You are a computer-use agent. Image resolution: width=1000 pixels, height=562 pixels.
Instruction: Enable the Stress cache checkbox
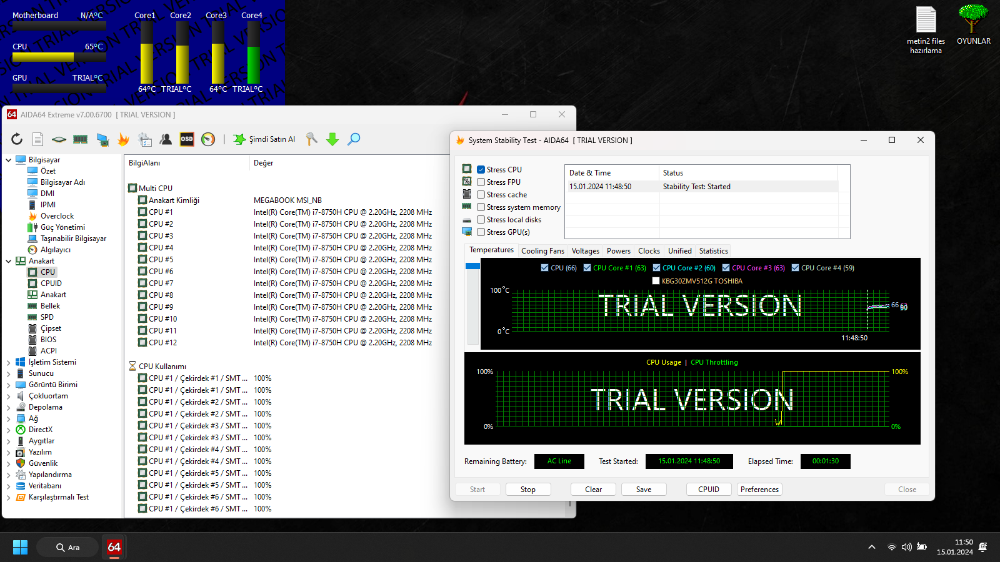481,194
